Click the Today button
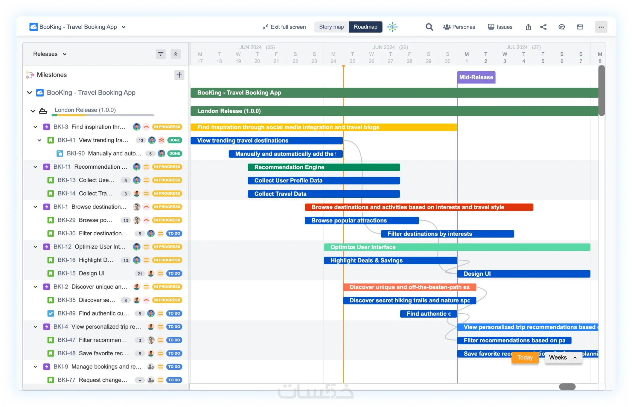The image size is (632, 407). (525, 357)
